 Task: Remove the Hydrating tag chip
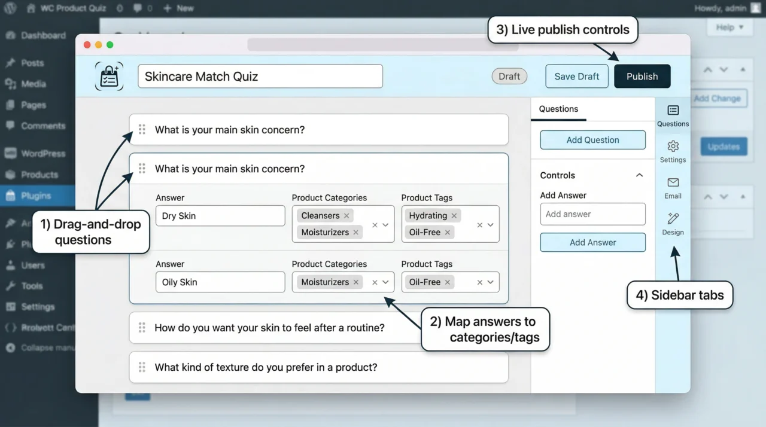click(x=454, y=216)
